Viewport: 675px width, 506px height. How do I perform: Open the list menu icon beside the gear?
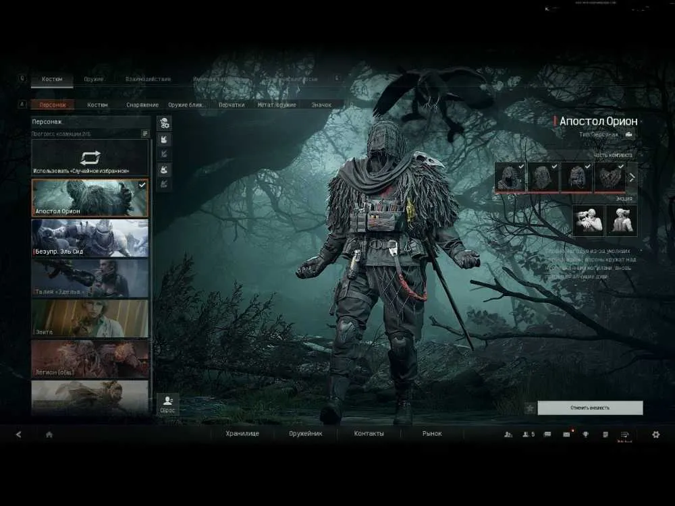coord(624,434)
